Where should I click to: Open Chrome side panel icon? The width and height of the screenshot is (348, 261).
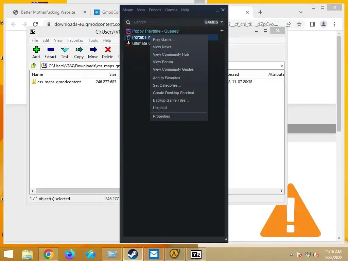click(313, 24)
